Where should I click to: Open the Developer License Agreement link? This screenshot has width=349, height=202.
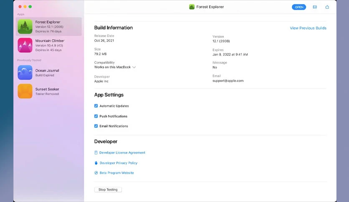tap(122, 153)
